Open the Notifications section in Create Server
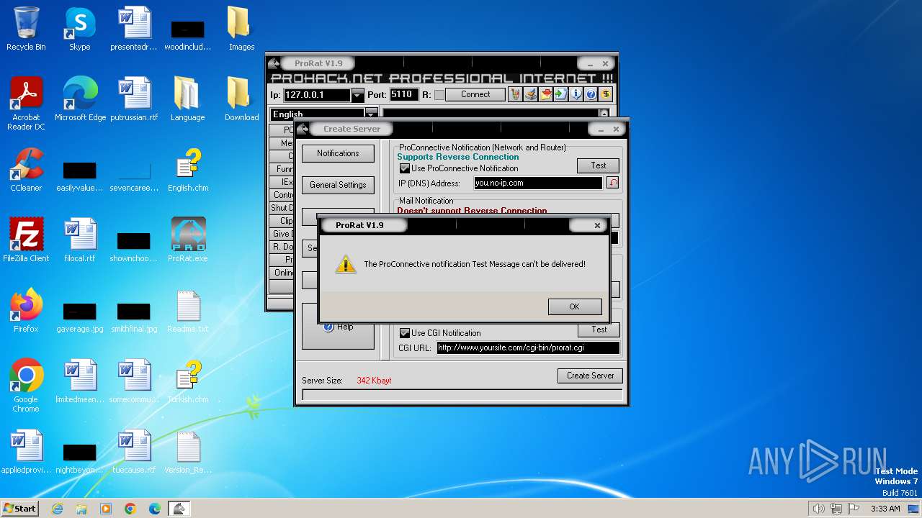This screenshot has height=518, width=922. click(x=338, y=153)
